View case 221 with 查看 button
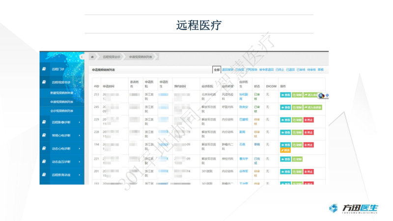Image resolution: width=393 pixels, height=221 pixels. pos(285,159)
